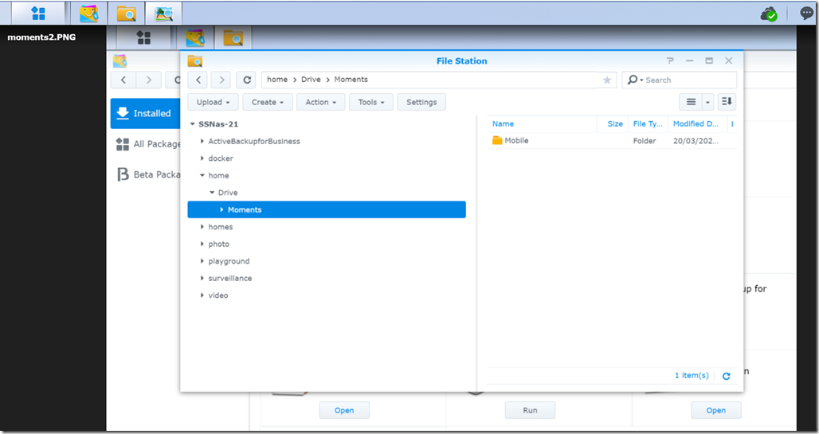
Task: Refresh the file list at bottom
Action: point(726,376)
